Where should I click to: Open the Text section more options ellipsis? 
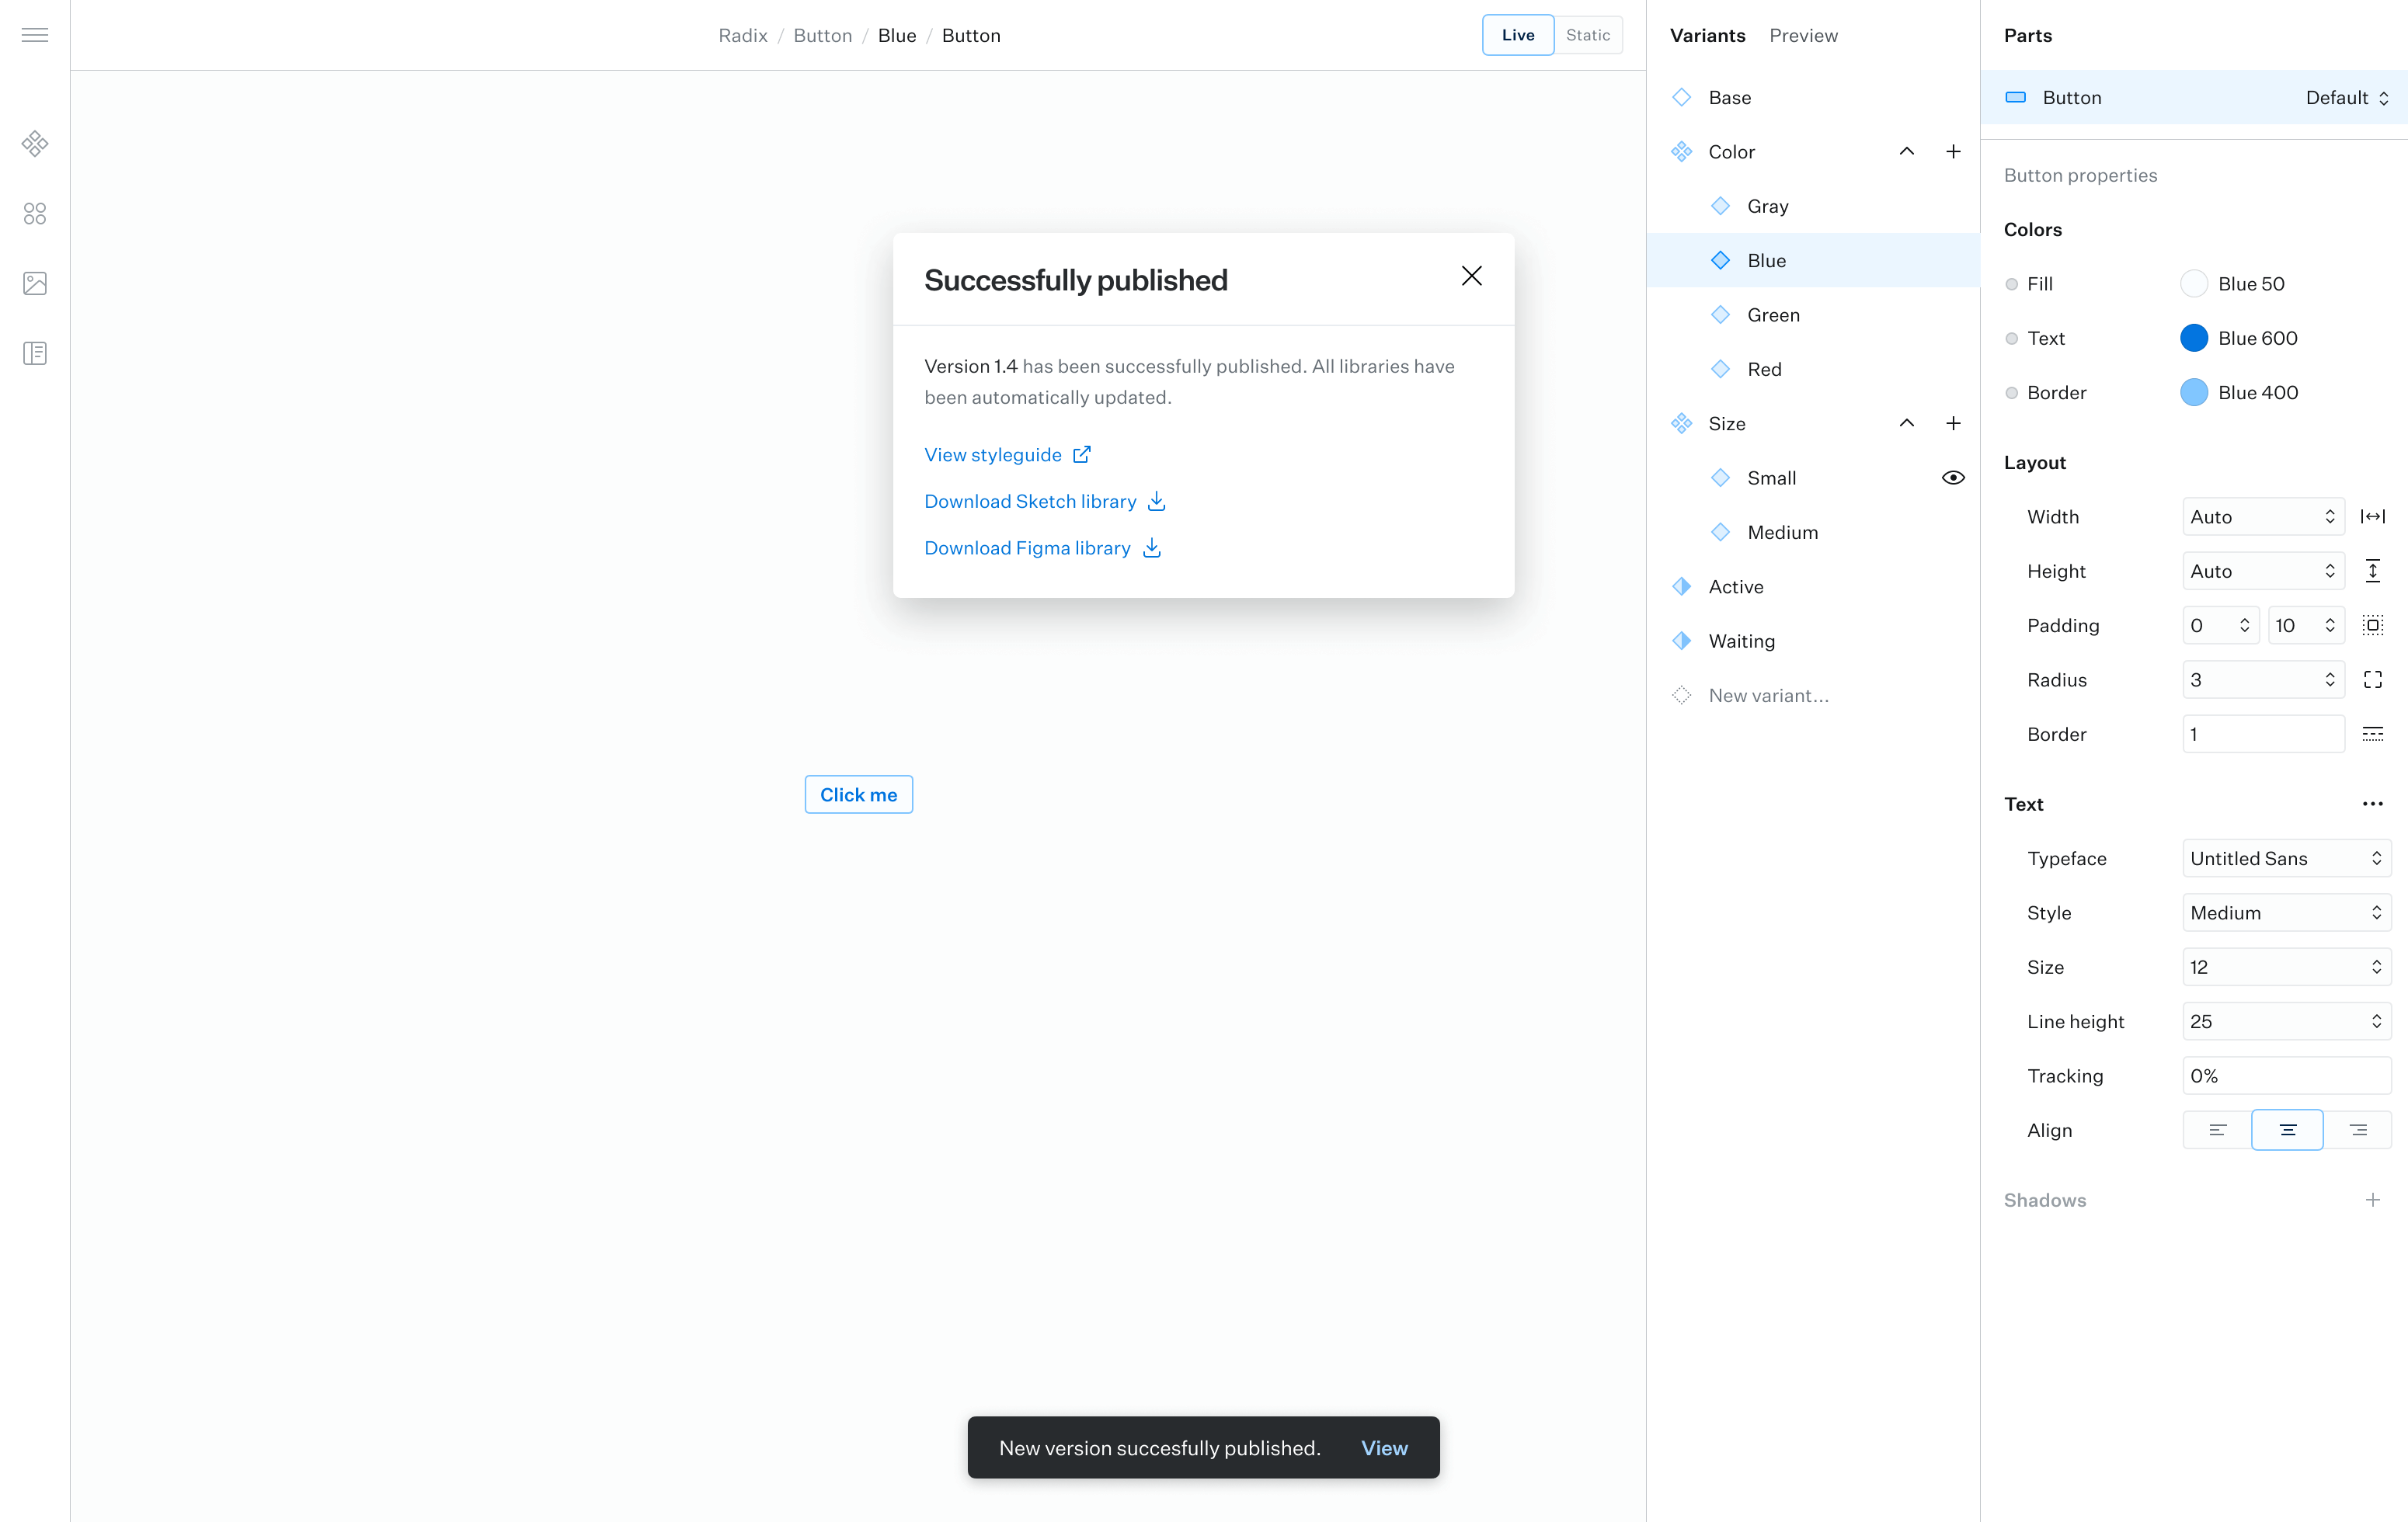[2372, 804]
